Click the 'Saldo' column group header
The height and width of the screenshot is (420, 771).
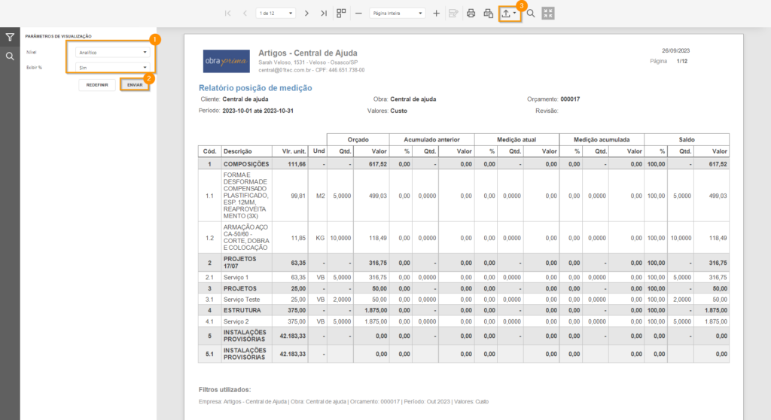[x=687, y=140]
